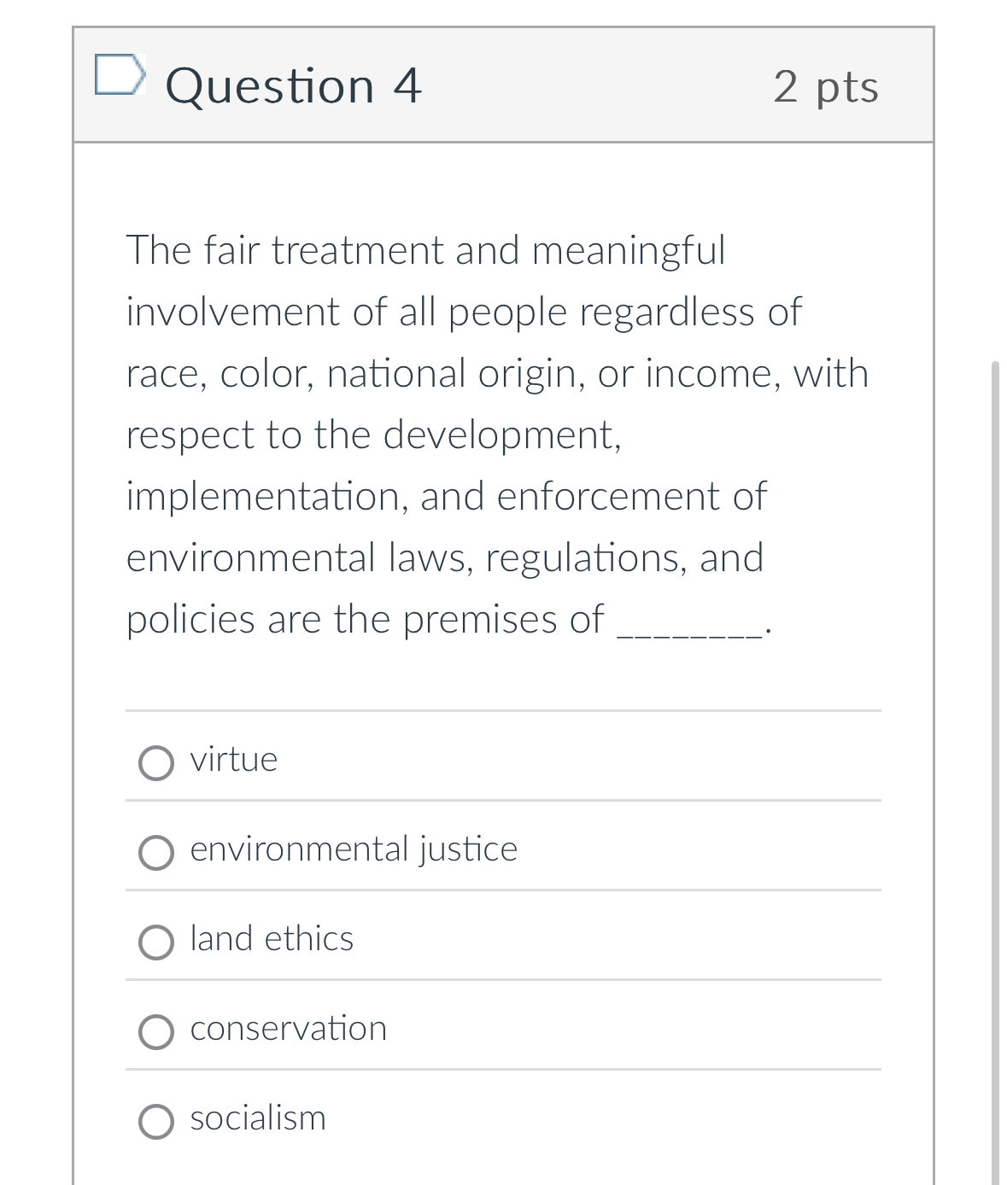The height and width of the screenshot is (1185, 1007).
Task: Click the 'environmental justice' answer text
Action: pos(354,849)
